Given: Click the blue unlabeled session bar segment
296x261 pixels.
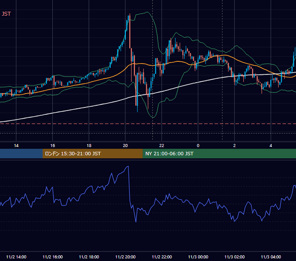Looking at the screenshot, I should coord(21,154).
